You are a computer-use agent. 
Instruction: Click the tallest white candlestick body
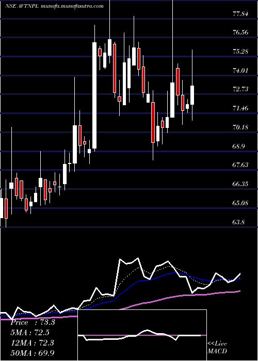(94, 95)
